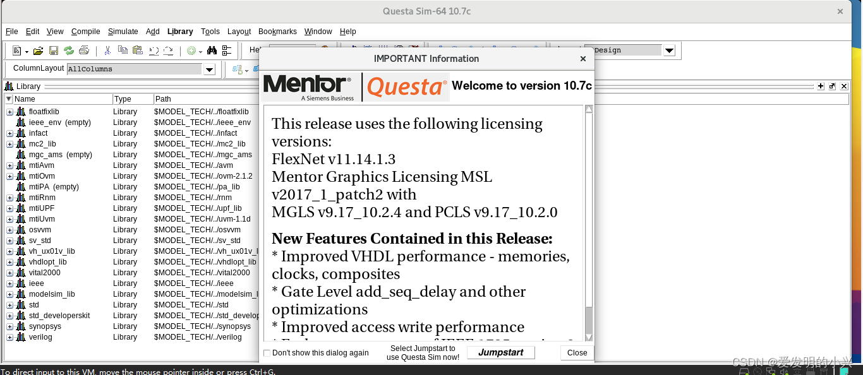Click the Save disk toolbar icon
This screenshot has height=375, width=863.
click(x=54, y=51)
